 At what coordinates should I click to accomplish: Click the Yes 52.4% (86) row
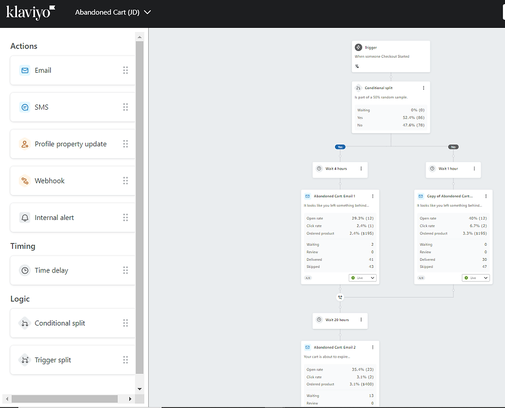click(391, 117)
